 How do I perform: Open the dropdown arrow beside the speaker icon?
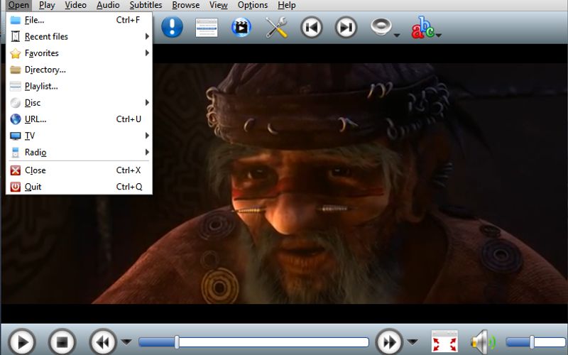tap(397, 35)
